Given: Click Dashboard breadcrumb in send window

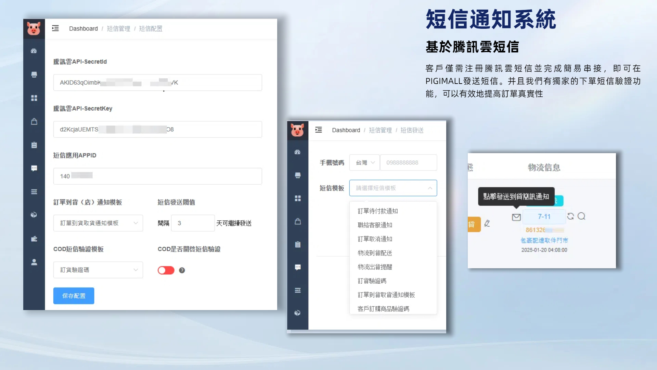Looking at the screenshot, I should pos(346,130).
